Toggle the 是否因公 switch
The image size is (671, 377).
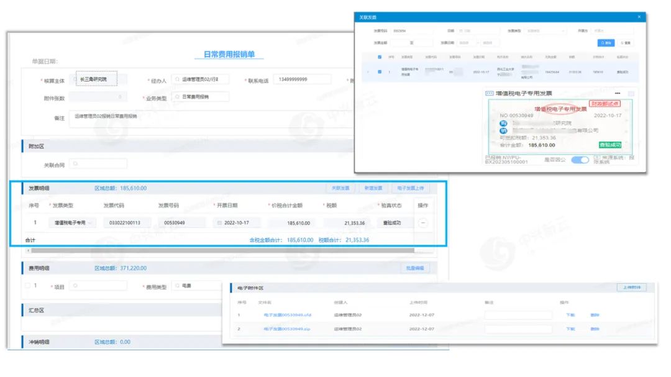tap(580, 160)
